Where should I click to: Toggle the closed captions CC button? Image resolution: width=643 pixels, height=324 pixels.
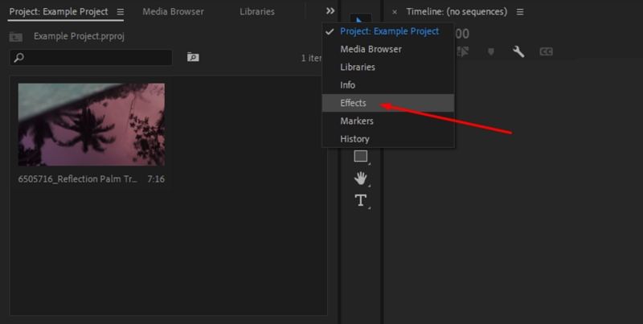(546, 51)
